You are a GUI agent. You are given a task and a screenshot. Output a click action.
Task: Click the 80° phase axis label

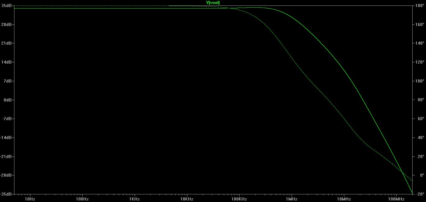coord(421,100)
